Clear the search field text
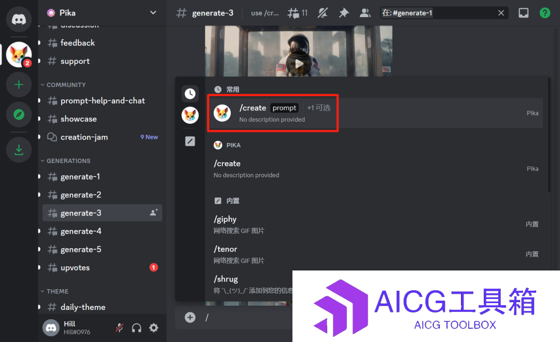Screen dimensions: 560x342 501,13
